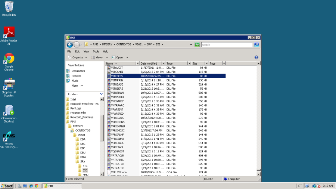Viewport: 336px width, 189px height.
Task: Click the Open button in the toolbar
Action: [118, 58]
